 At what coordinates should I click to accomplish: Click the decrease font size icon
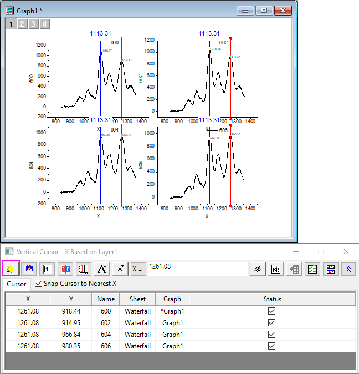click(x=120, y=269)
